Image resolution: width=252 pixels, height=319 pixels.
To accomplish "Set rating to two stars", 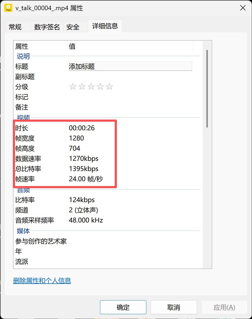I will 82,87.
